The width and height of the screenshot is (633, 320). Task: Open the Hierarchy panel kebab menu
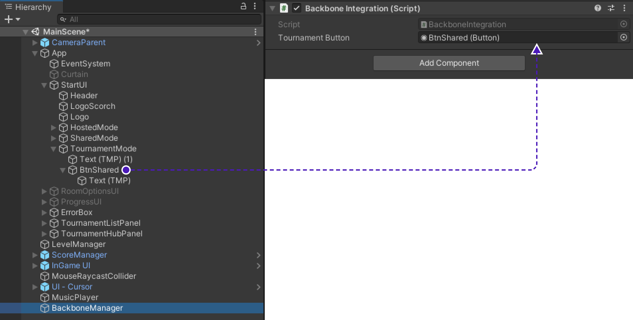click(x=255, y=6)
